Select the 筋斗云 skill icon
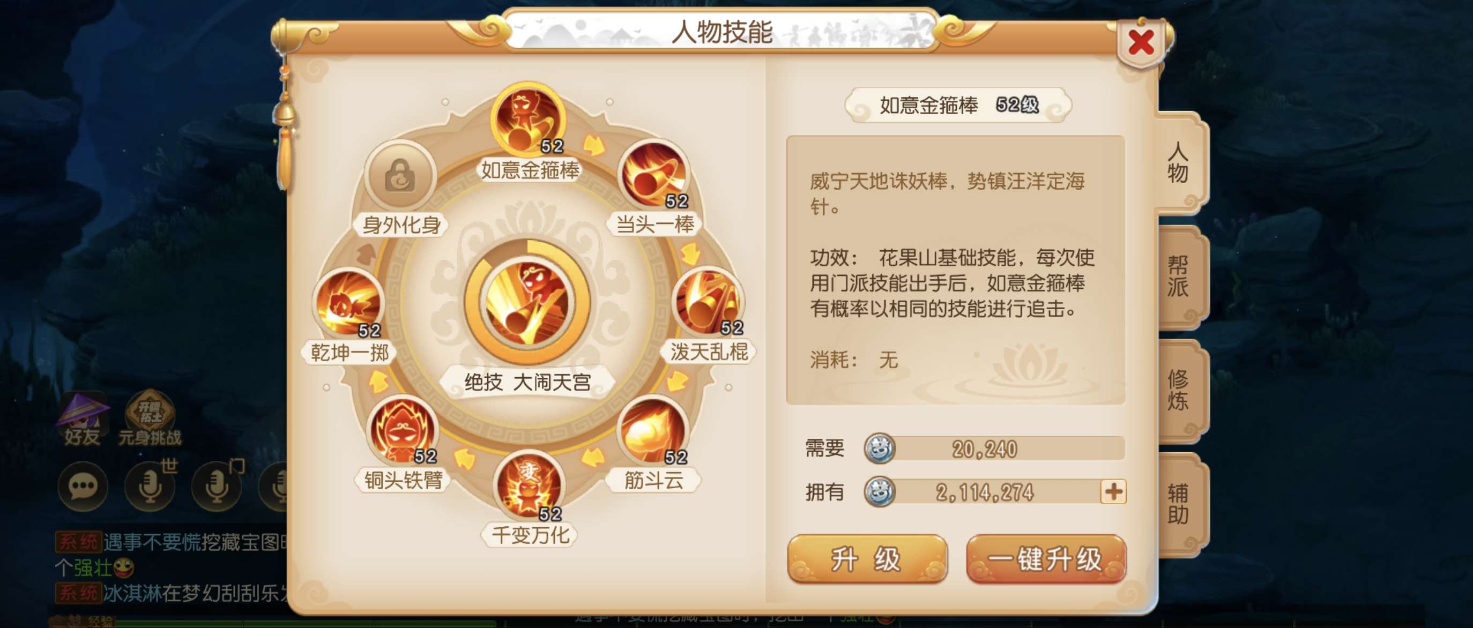Screen dimensions: 1473x628 coord(653,430)
